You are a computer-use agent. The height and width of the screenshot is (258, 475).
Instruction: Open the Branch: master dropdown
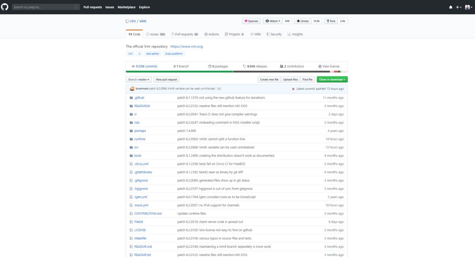coord(139,79)
